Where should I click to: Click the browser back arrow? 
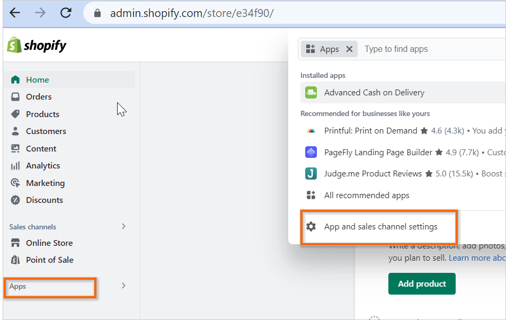tap(15, 13)
